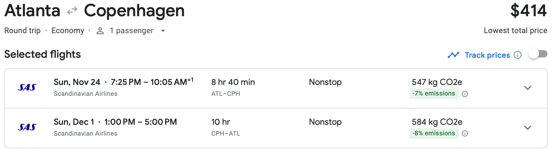Click the round-trip swap arrows icon

point(72,11)
